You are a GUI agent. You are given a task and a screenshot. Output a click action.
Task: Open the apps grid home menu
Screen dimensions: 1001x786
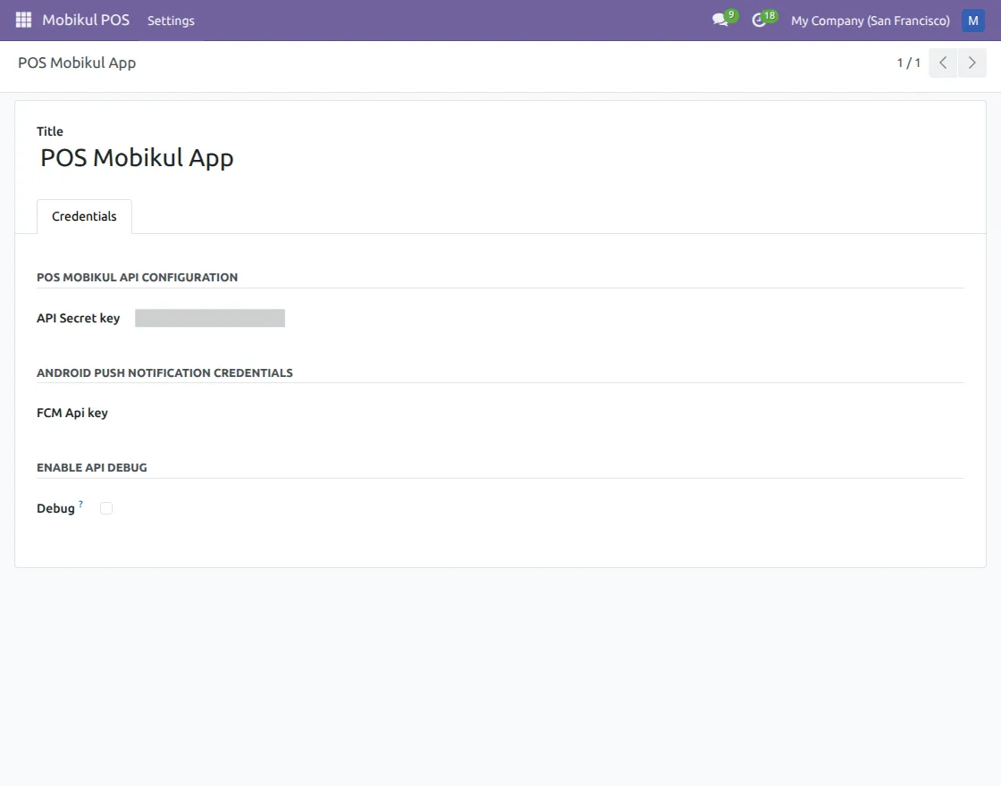pos(23,20)
